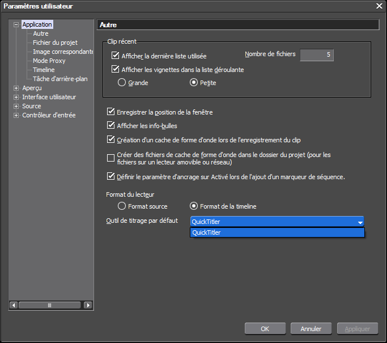This screenshot has width=387, height=343.
Task: Select the Grande thumbnail size option
Action: pyautogui.click(x=121, y=83)
